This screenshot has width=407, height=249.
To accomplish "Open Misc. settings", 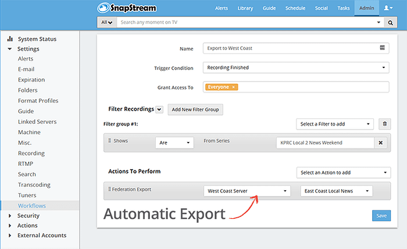I will click(24, 143).
